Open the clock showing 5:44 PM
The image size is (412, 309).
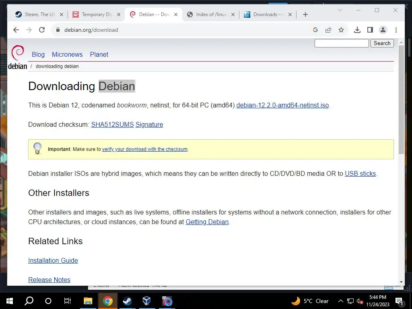pyautogui.click(x=378, y=301)
